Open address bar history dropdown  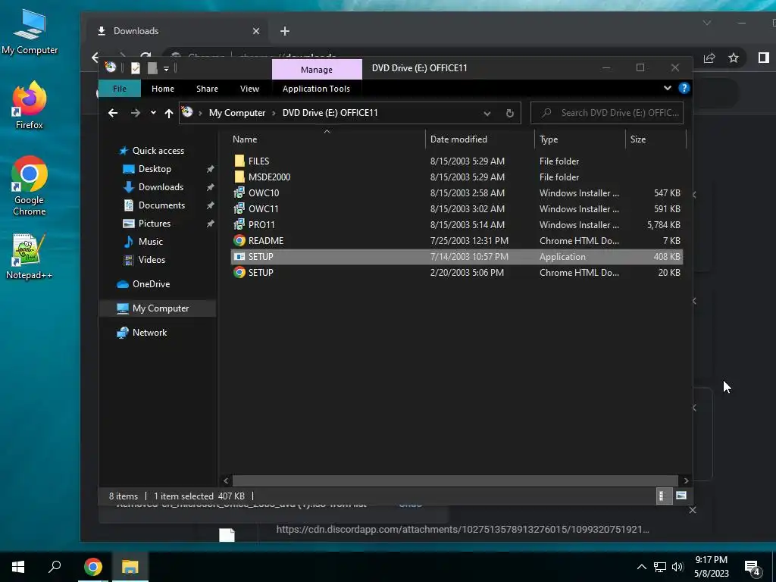(x=487, y=114)
